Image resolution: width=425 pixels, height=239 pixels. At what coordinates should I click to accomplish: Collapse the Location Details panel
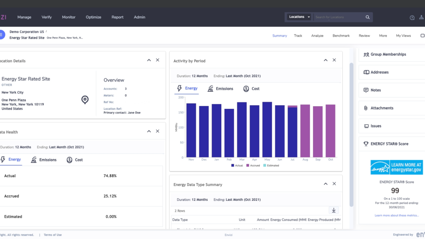[149, 60]
